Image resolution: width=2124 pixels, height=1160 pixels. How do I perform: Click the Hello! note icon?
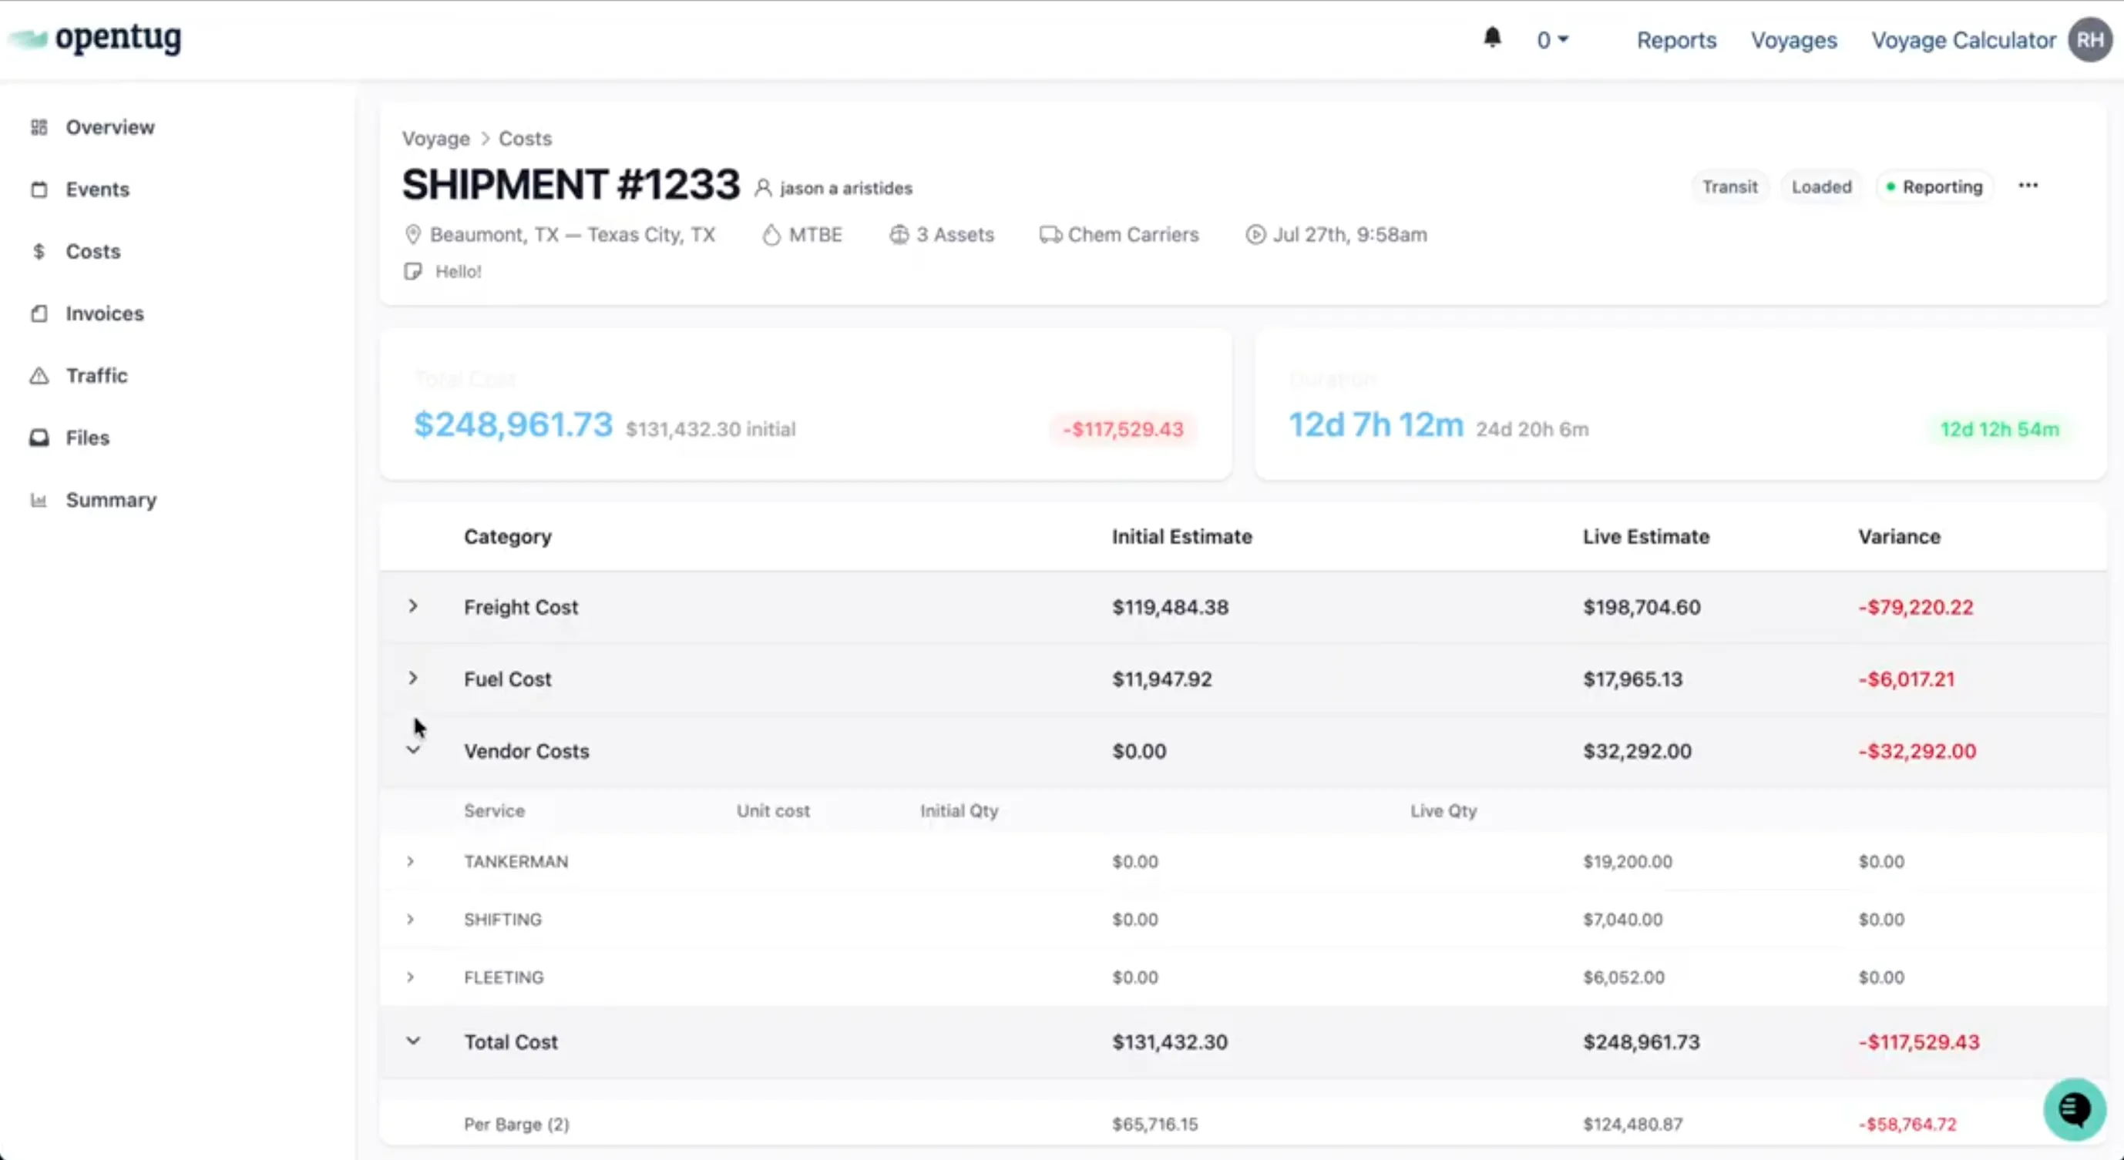[x=413, y=271]
